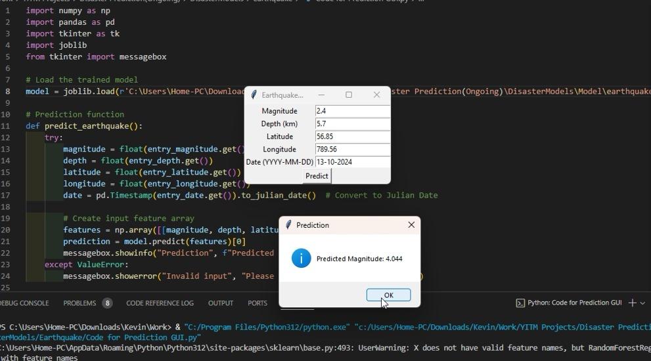Switch to the Output tab
Image resolution: width=651 pixels, height=361 pixels.
[x=221, y=303]
